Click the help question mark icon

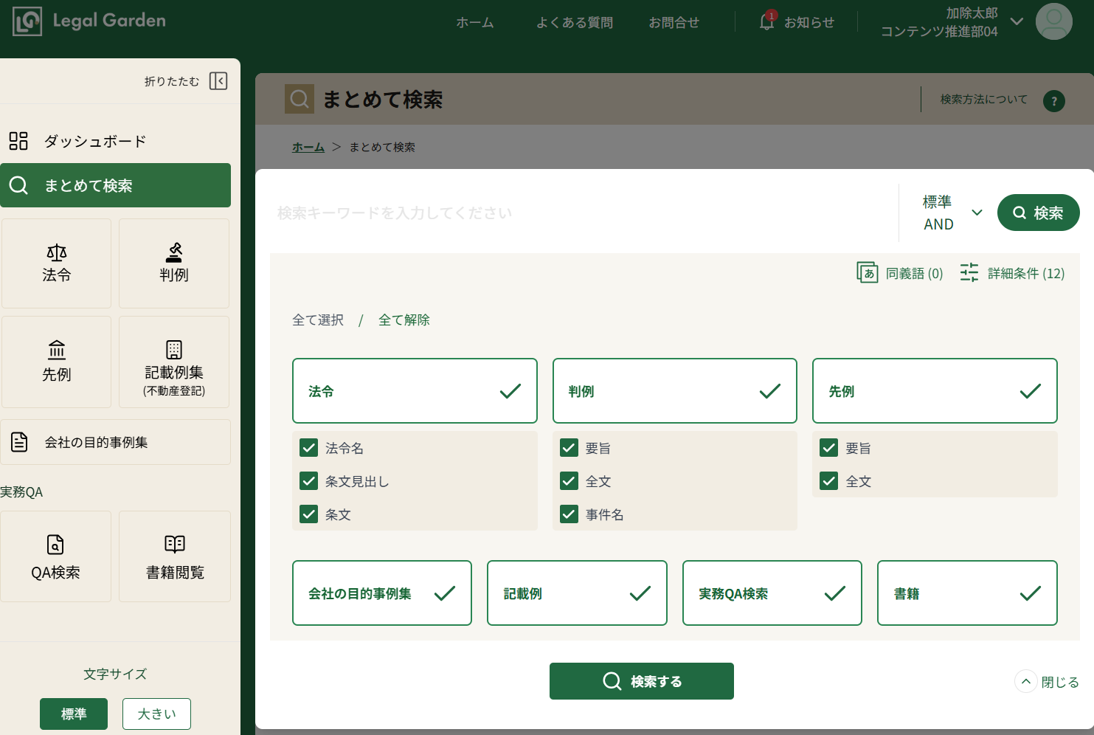[x=1054, y=101]
